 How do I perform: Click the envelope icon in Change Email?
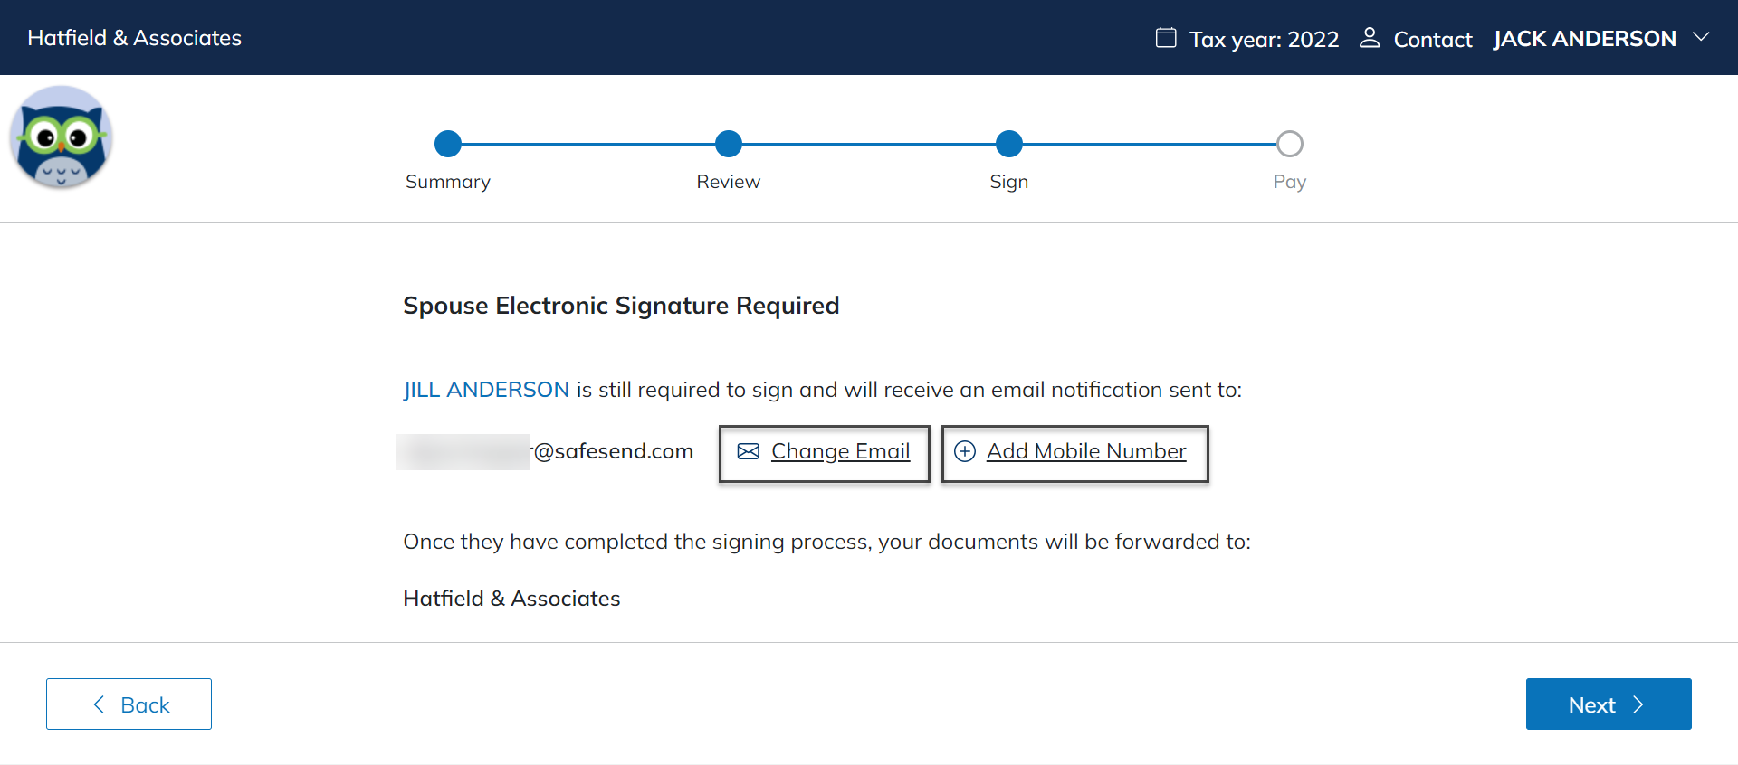[749, 451]
